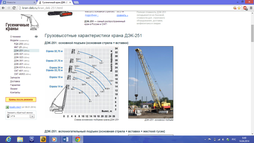The height and width of the screenshot is (143, 254).
Task: Open the Запчасти menu item
Action: [15, 78]
